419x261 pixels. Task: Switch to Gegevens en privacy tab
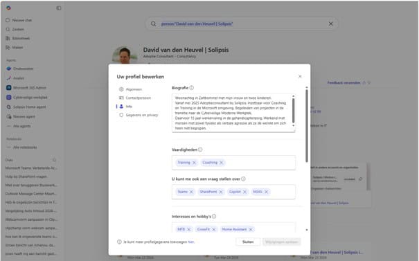click(139, 115)
